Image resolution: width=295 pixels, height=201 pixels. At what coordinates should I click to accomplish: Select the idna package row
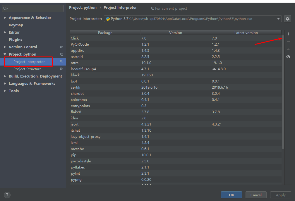(x=176, y=118)
